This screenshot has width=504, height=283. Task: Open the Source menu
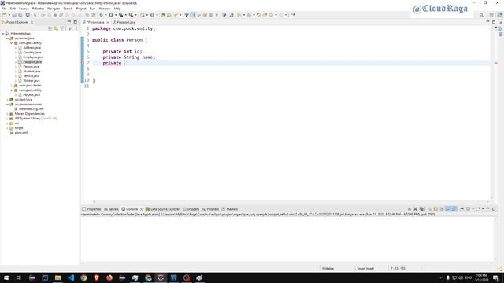(24, 9)
